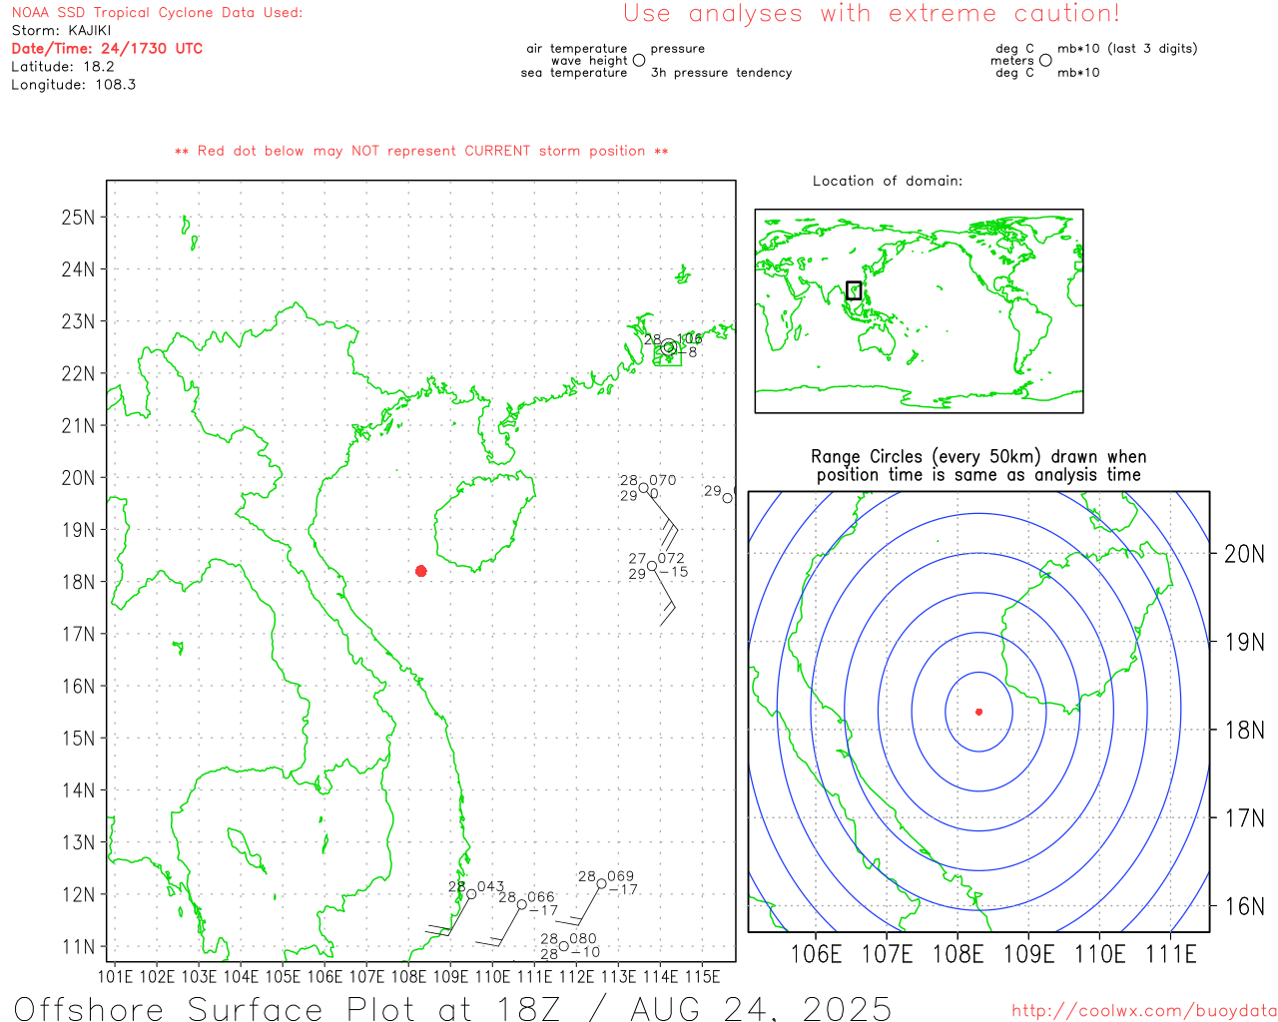Click the 18N latitude label on main map
The image size is (1278, 1022).
coord(79,582)
